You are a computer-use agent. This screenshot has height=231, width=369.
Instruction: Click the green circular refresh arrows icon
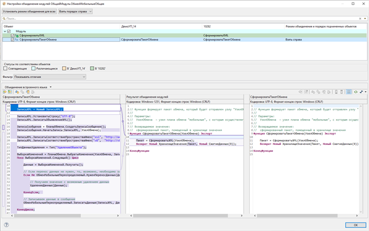(355, 92)
